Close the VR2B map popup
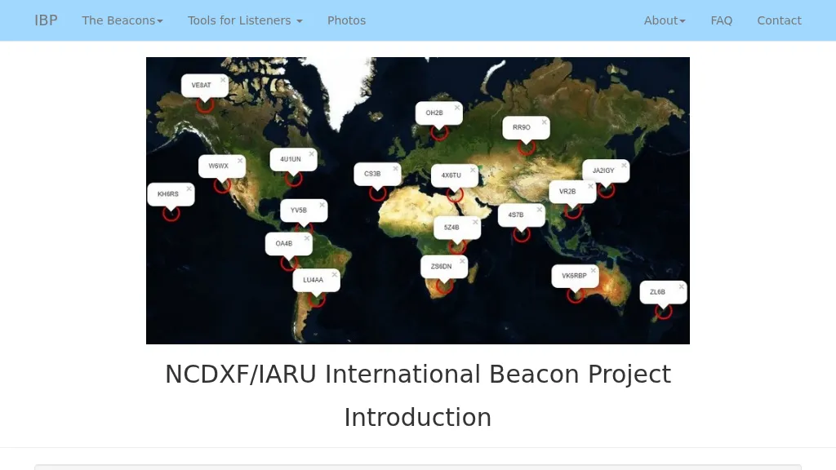Image resolution: width=836 pixels, height=470 pixels. (x=590, y=186)
